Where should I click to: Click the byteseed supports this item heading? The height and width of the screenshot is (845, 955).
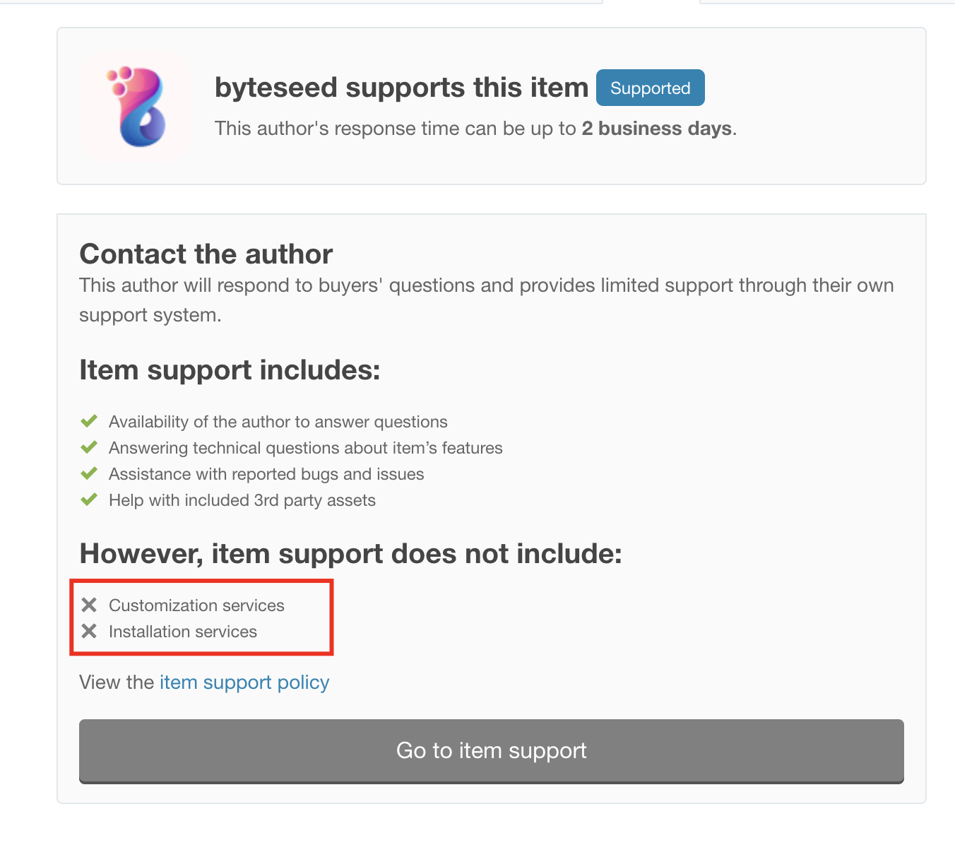401,88
